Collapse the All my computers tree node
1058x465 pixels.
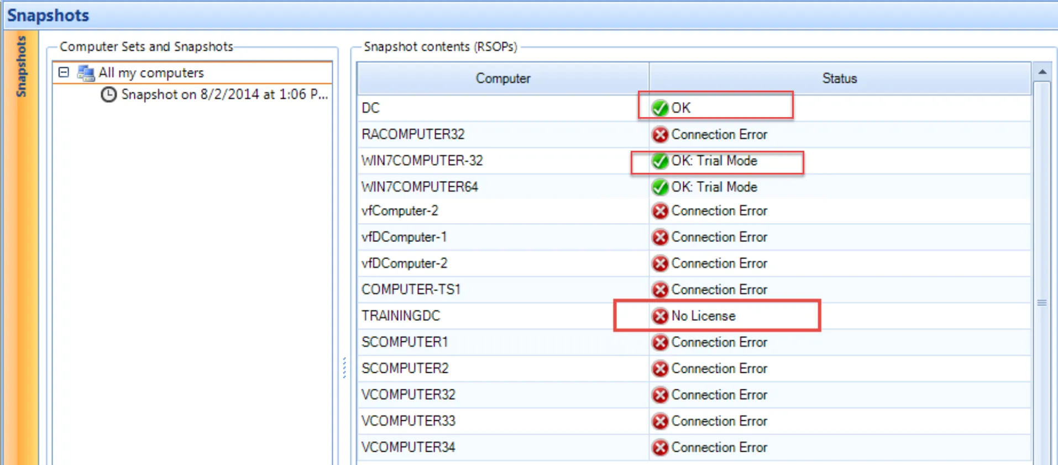click(x=64, y=72)
